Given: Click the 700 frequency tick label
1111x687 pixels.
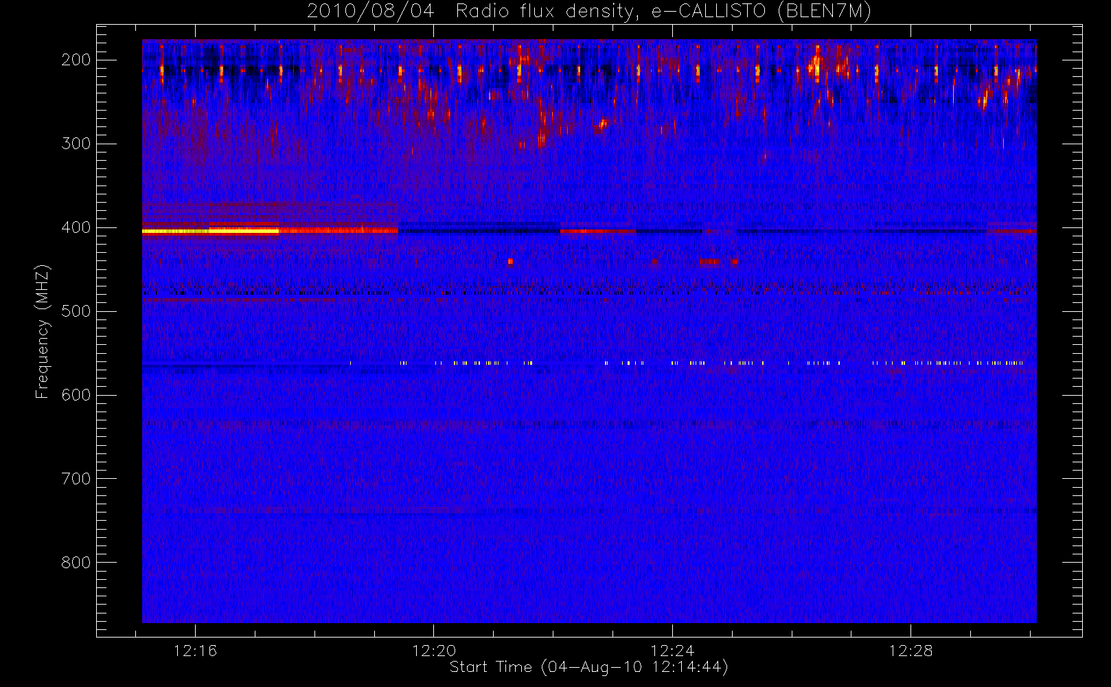Looking at the screenshot, I should (76, 479).
